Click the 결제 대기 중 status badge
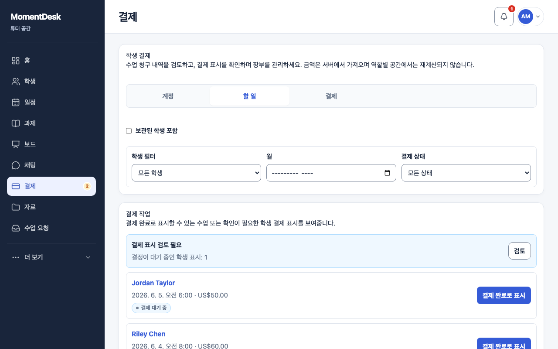Screen dimensions: 558x349 coord(151,308)
